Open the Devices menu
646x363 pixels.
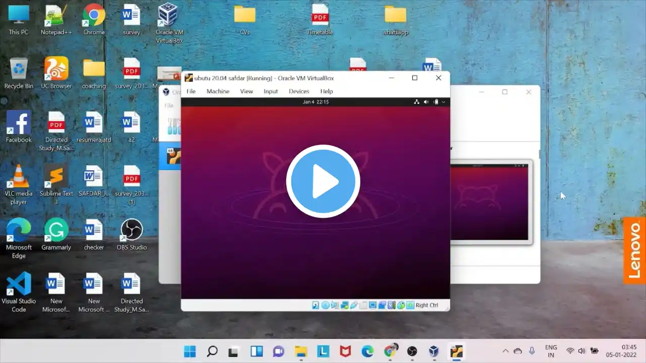pos(299,91)
